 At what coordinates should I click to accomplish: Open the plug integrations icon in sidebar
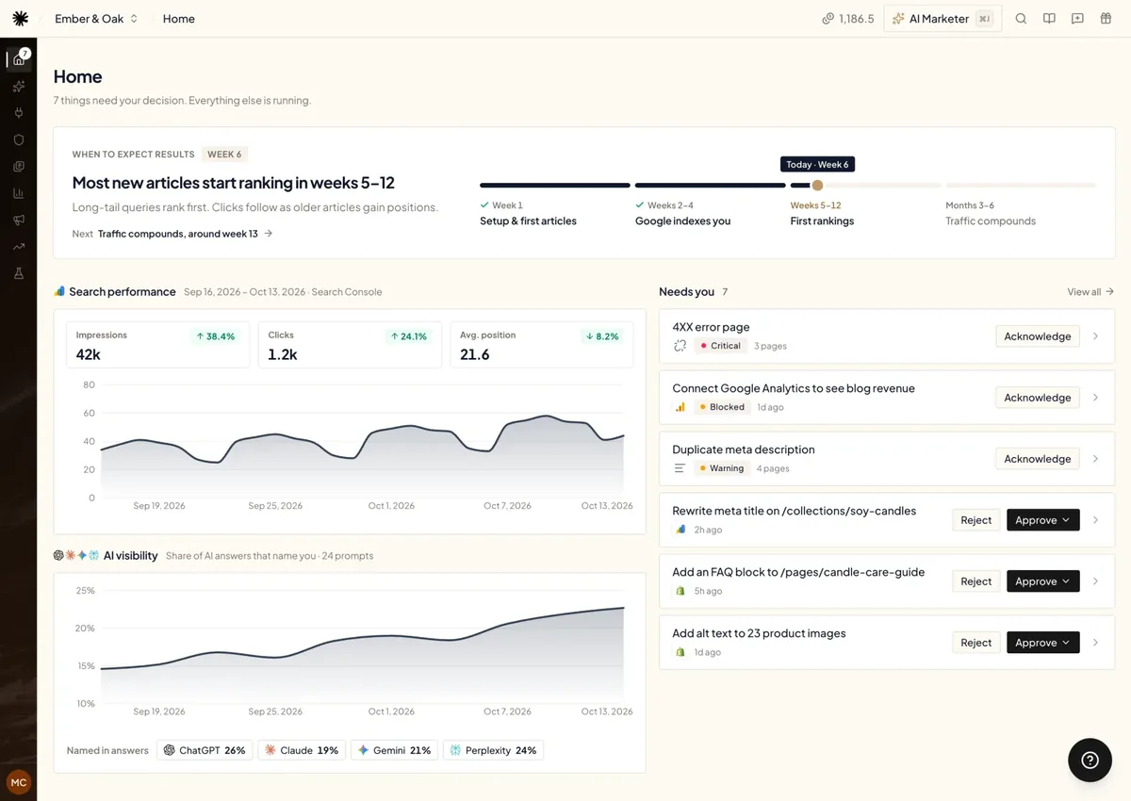pos(19,113)
